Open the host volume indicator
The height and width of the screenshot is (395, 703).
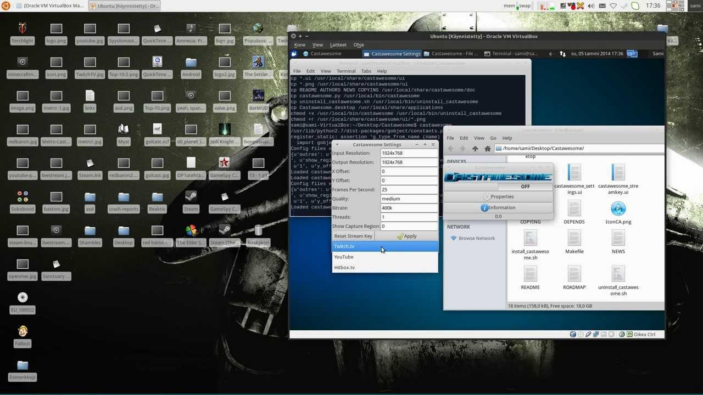point(591,5)
